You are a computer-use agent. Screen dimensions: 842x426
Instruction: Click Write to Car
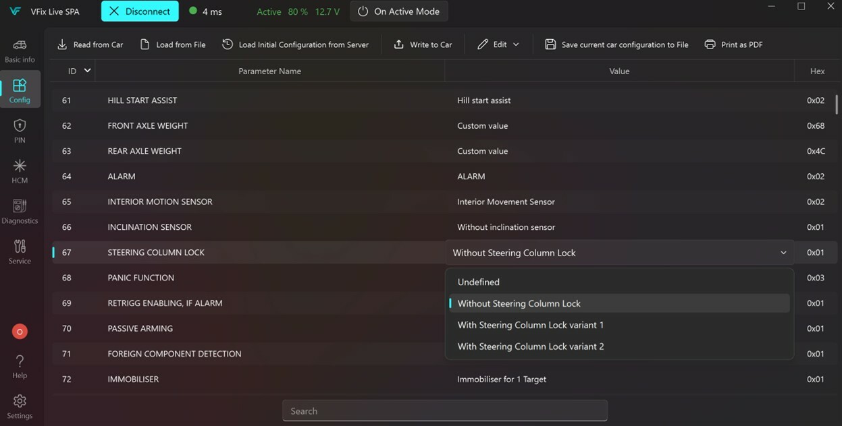[x=423, y=44]
